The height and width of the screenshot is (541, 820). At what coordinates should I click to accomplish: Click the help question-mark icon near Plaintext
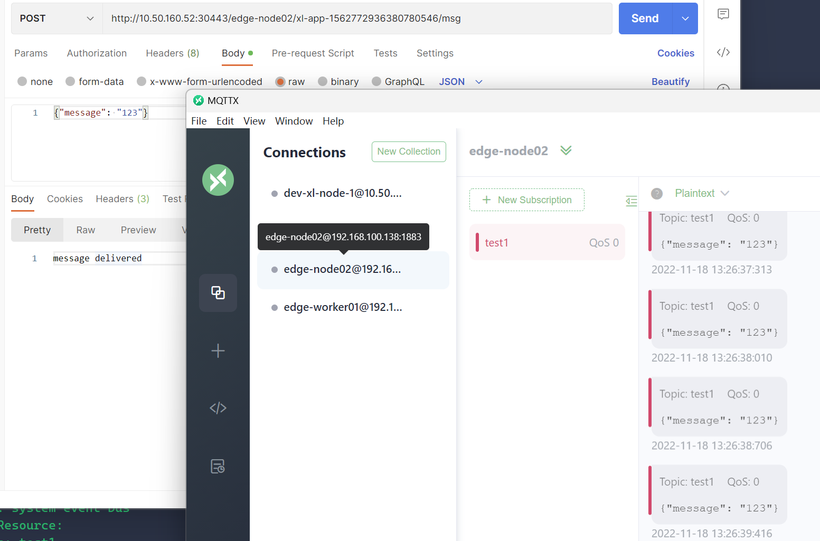coord(656,194)
